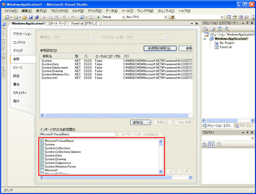The width and height of the screenshot is (256, 194).
Task: Click the New Project toolbar icon
Action: click(7, 17)
